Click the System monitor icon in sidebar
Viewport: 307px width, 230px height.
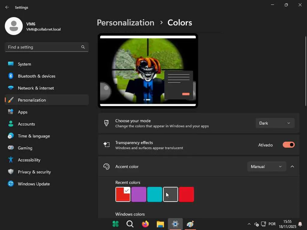tap(11, 64)
